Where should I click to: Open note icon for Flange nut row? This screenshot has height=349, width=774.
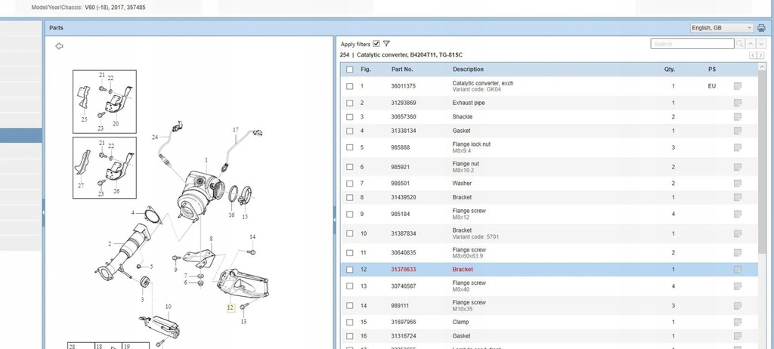point(738,167)
